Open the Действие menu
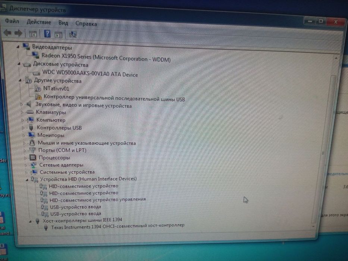Screen dimensions: 348x261 39,22
